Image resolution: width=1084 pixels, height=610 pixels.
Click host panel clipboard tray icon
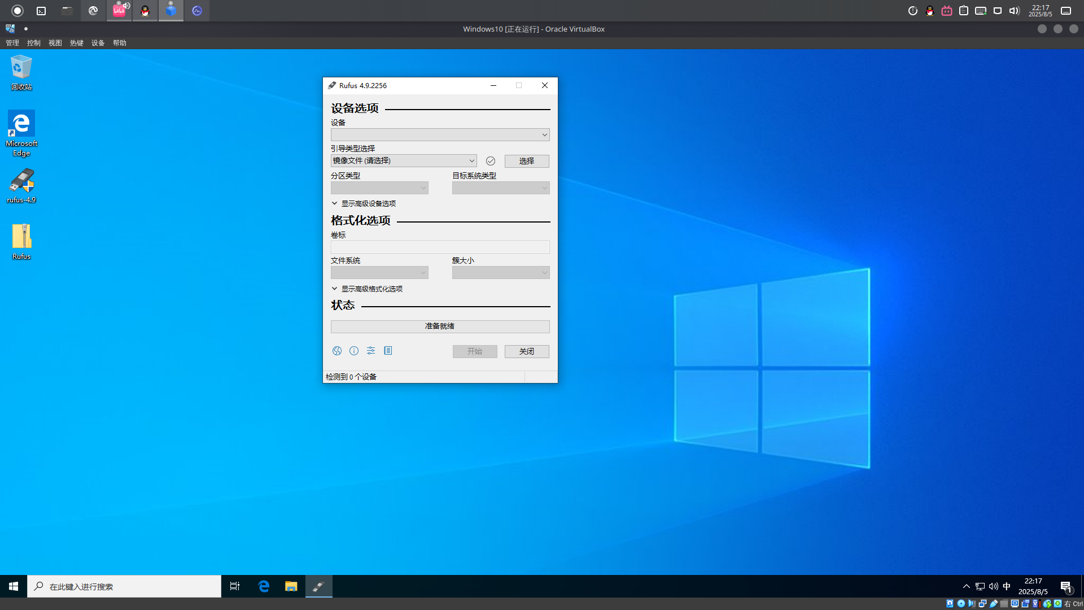click(x=964, y=11)
